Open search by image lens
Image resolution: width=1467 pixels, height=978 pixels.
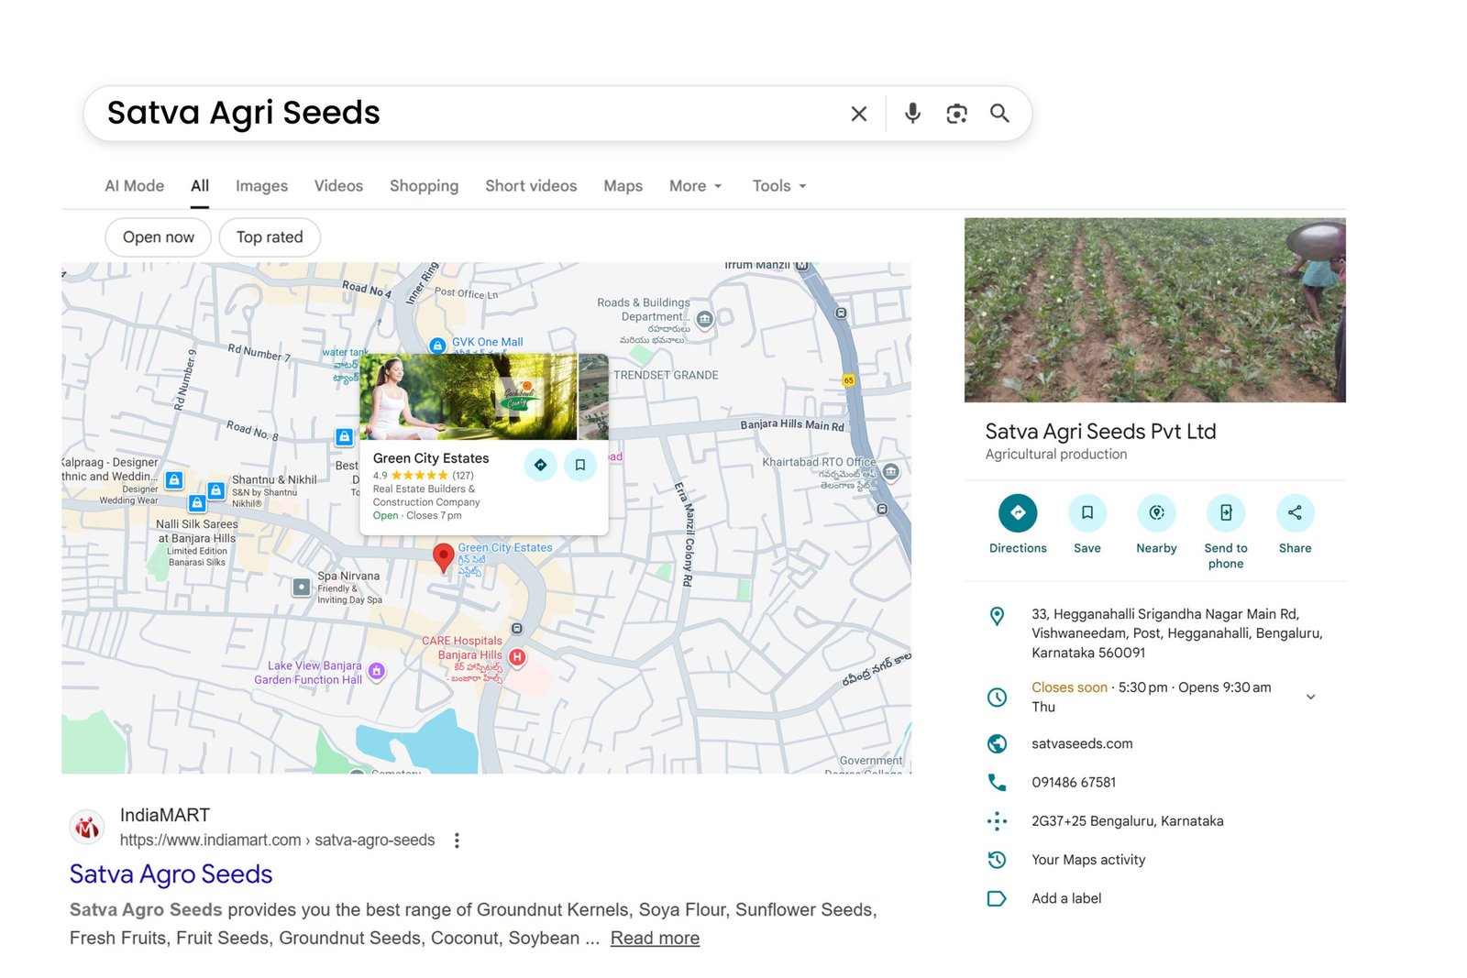click(x=956, y=114)
